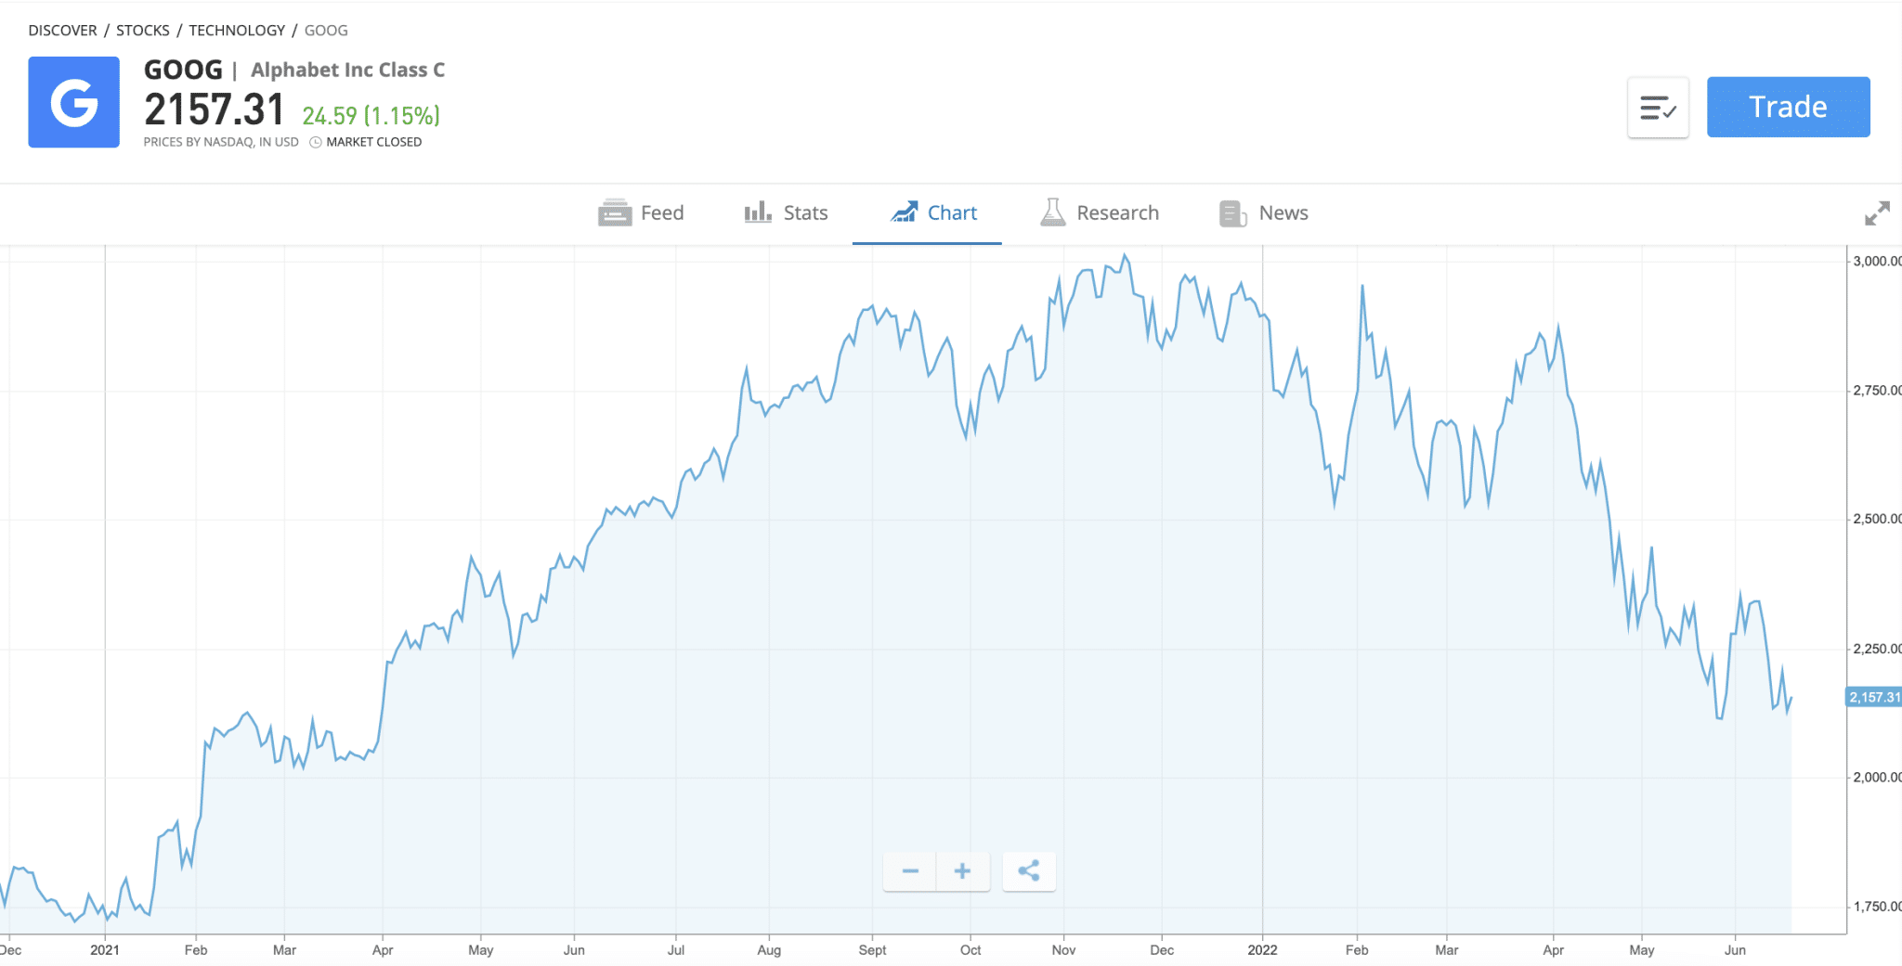Click the 2021 marker on time axis
This screenshot has height=966, width=1902.
click(x=105, y=950)
